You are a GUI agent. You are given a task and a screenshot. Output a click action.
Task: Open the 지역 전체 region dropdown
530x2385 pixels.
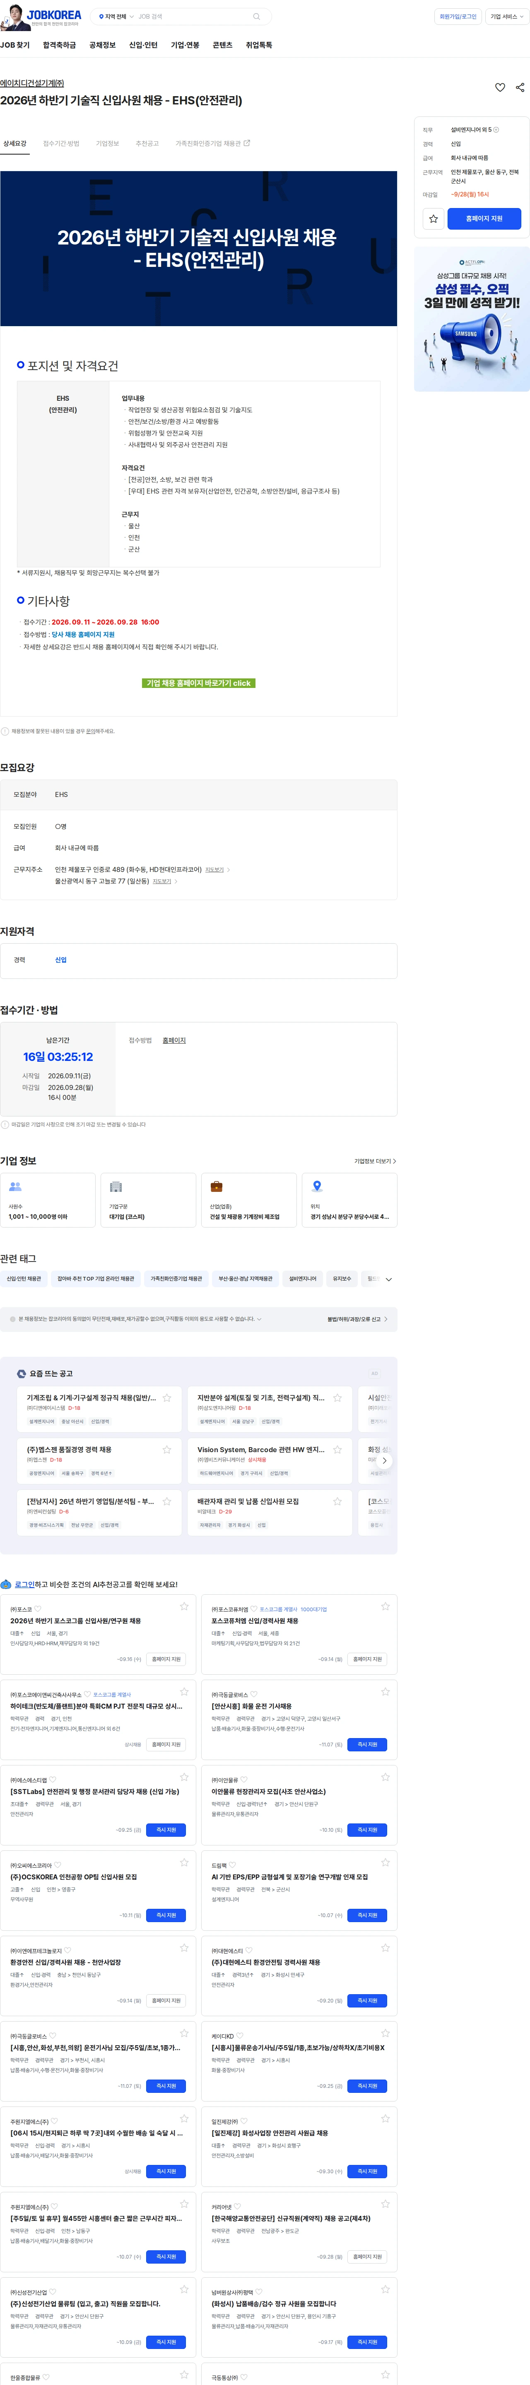coord(116,17)
